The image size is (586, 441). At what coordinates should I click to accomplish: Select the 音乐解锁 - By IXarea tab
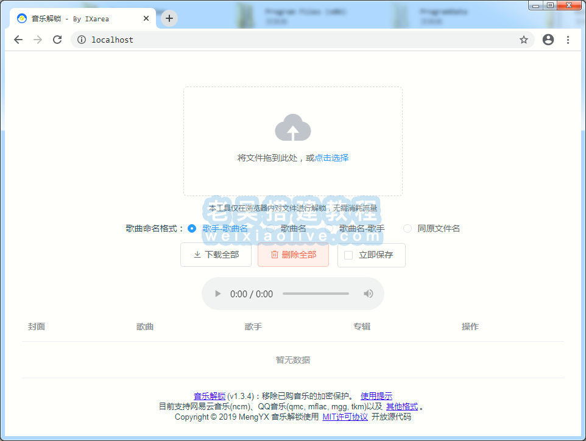tap(82, 18)
